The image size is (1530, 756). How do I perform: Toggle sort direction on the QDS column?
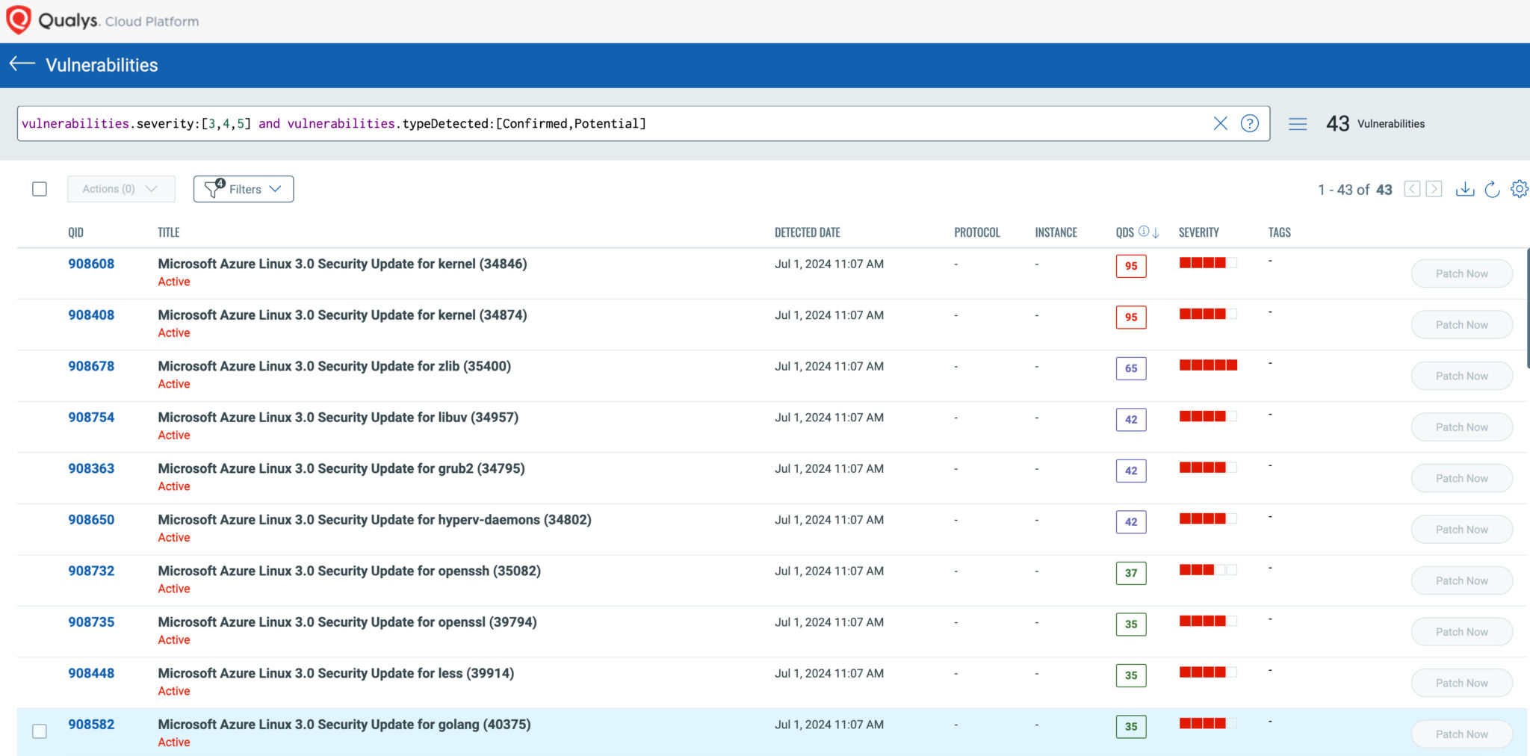1155,232
